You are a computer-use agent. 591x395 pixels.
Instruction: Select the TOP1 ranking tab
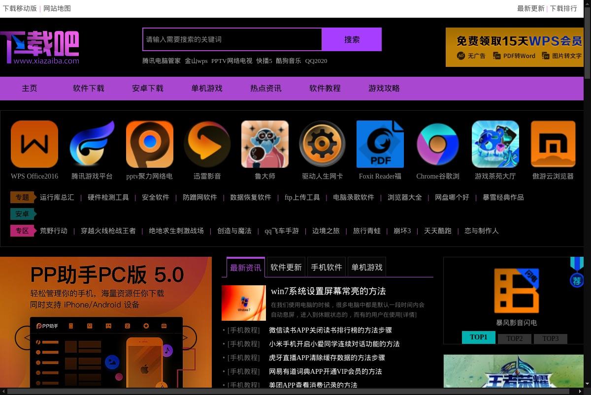pos(479,337)
